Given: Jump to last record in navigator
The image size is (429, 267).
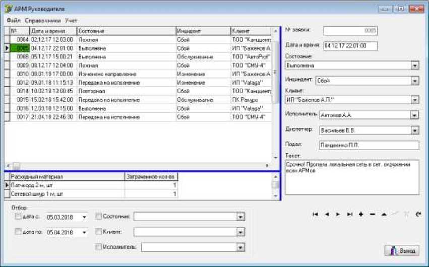Looking at the screenshot, I should point(350,214).
